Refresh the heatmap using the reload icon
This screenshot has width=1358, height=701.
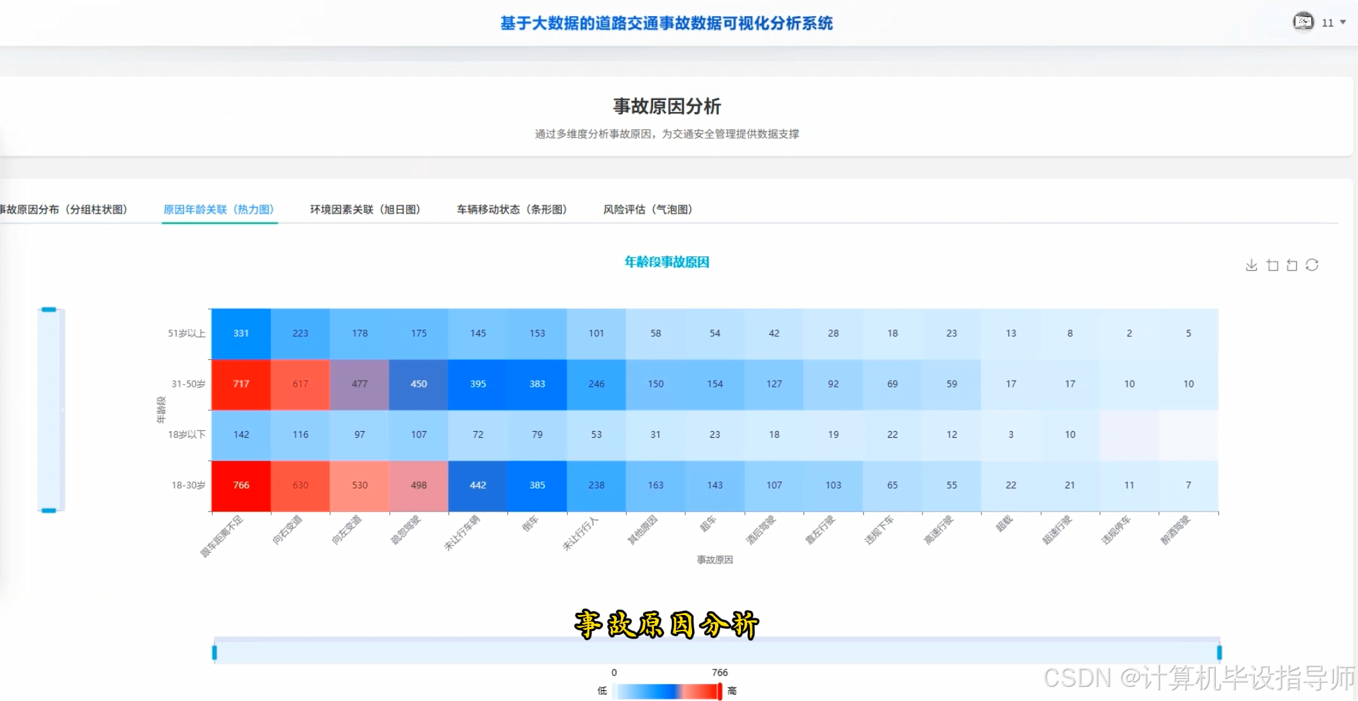click(x=1312, y=265)
